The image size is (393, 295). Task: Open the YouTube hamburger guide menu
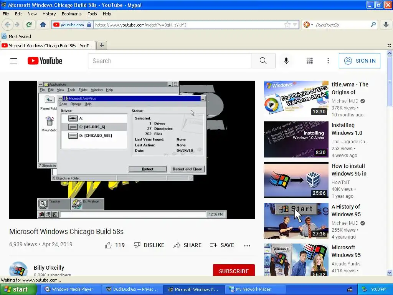[14, 61]
